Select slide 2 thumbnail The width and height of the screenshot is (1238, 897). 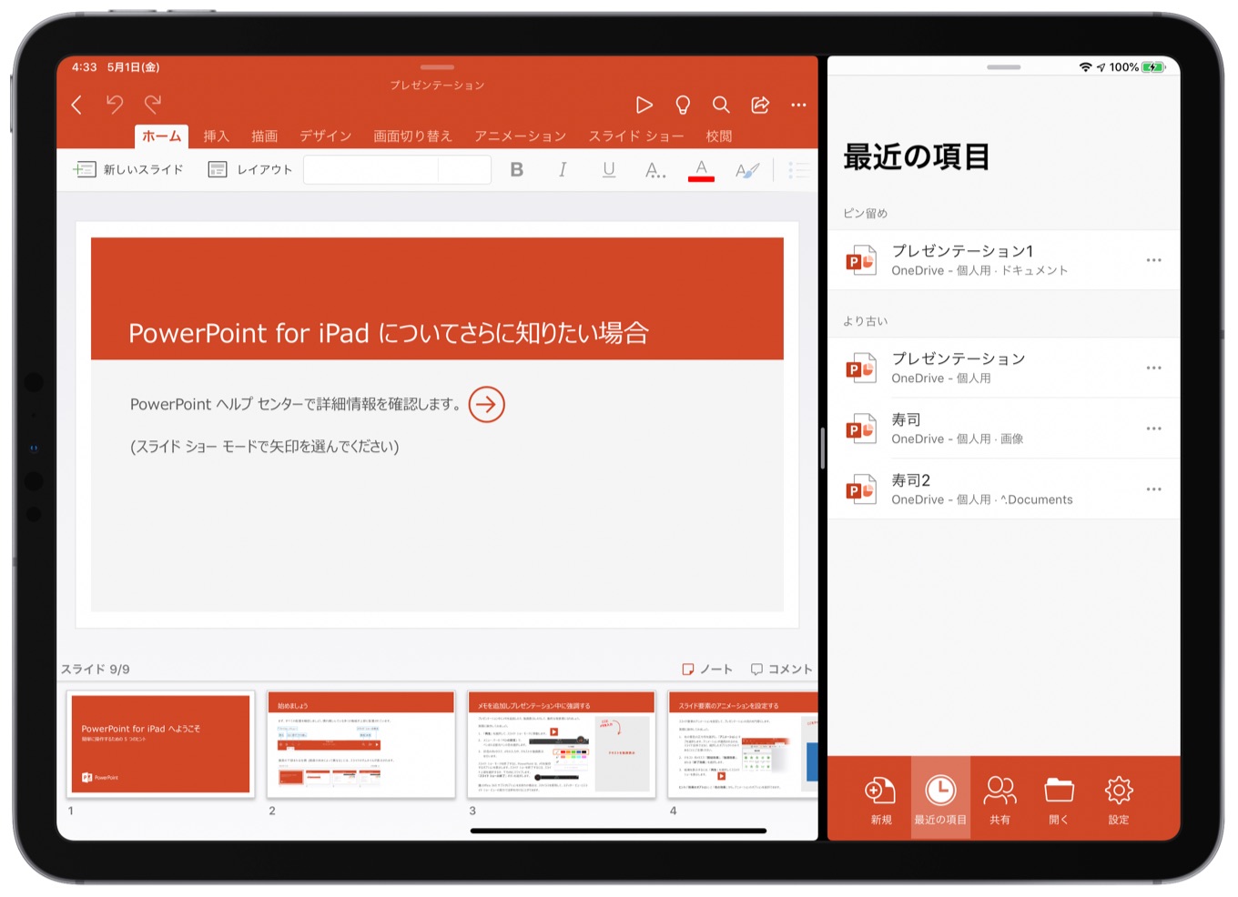tap(361, 743)
